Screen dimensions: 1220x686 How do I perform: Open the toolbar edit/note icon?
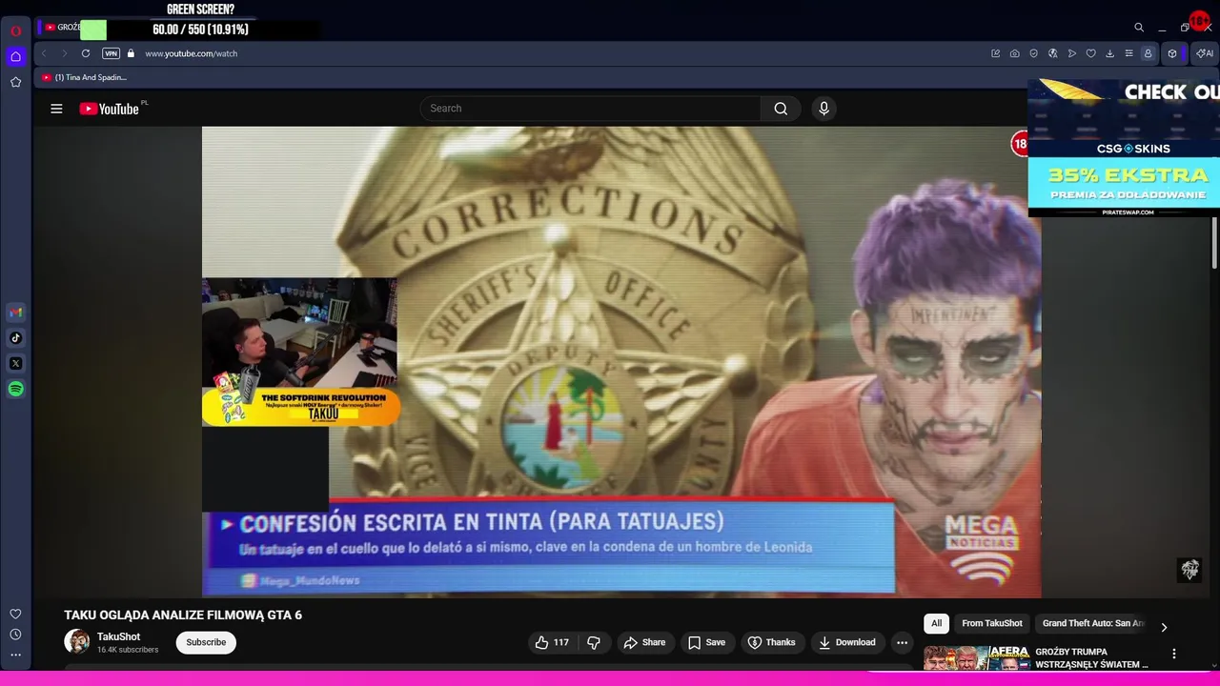[x=995, y=53]
